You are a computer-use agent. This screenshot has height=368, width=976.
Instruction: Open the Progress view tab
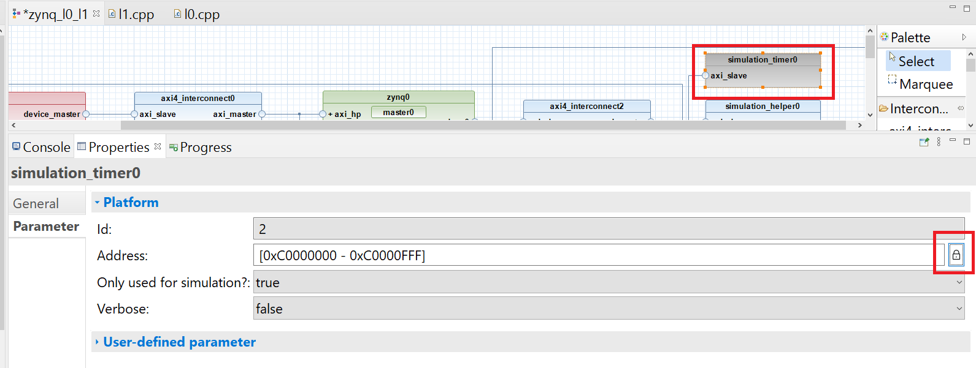pyautogui.click(x=201, y=147)
